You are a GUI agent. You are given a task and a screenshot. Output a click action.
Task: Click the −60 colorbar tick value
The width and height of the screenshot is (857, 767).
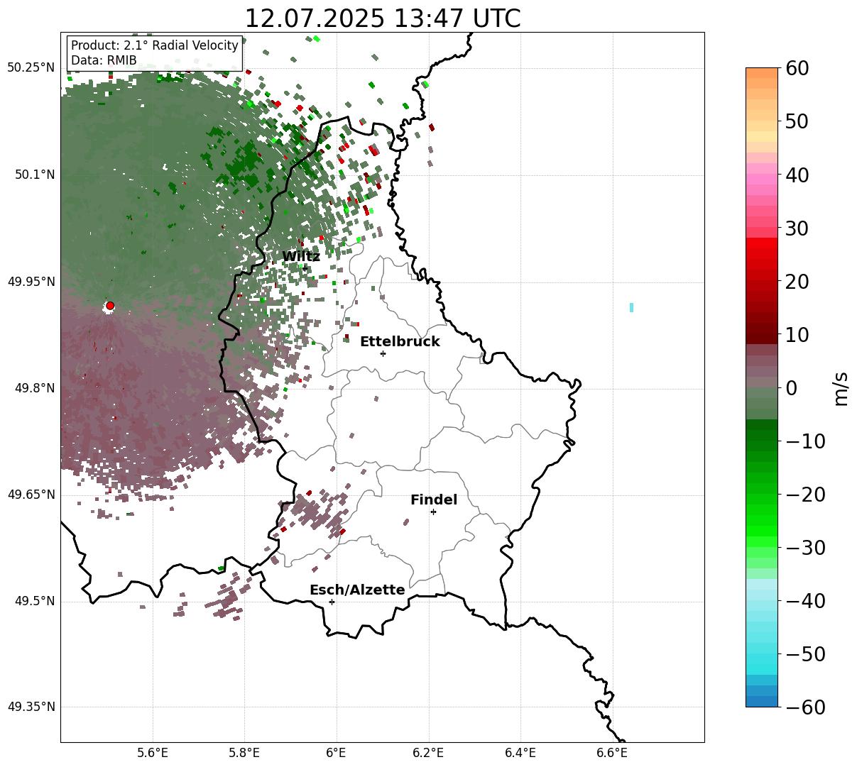[804, 707]
